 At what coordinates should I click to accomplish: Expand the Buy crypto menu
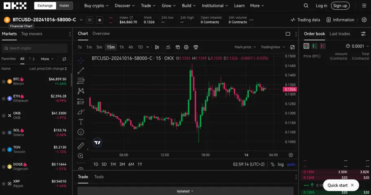pyautogui.click(x=96, y=6)
